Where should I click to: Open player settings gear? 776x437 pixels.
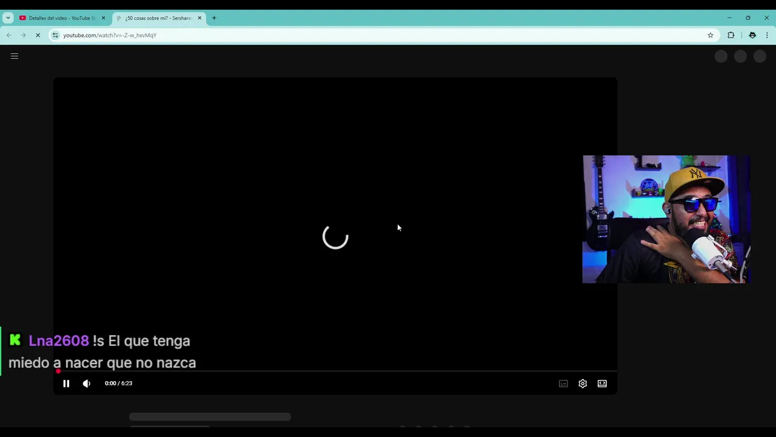583,384
